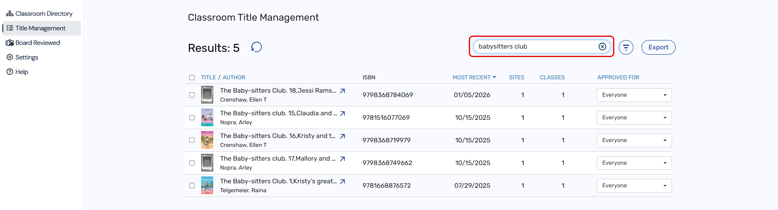Check the Jessi Rams... title row
The height and width of the screenshot is (210, 778).
click(192, 95)
